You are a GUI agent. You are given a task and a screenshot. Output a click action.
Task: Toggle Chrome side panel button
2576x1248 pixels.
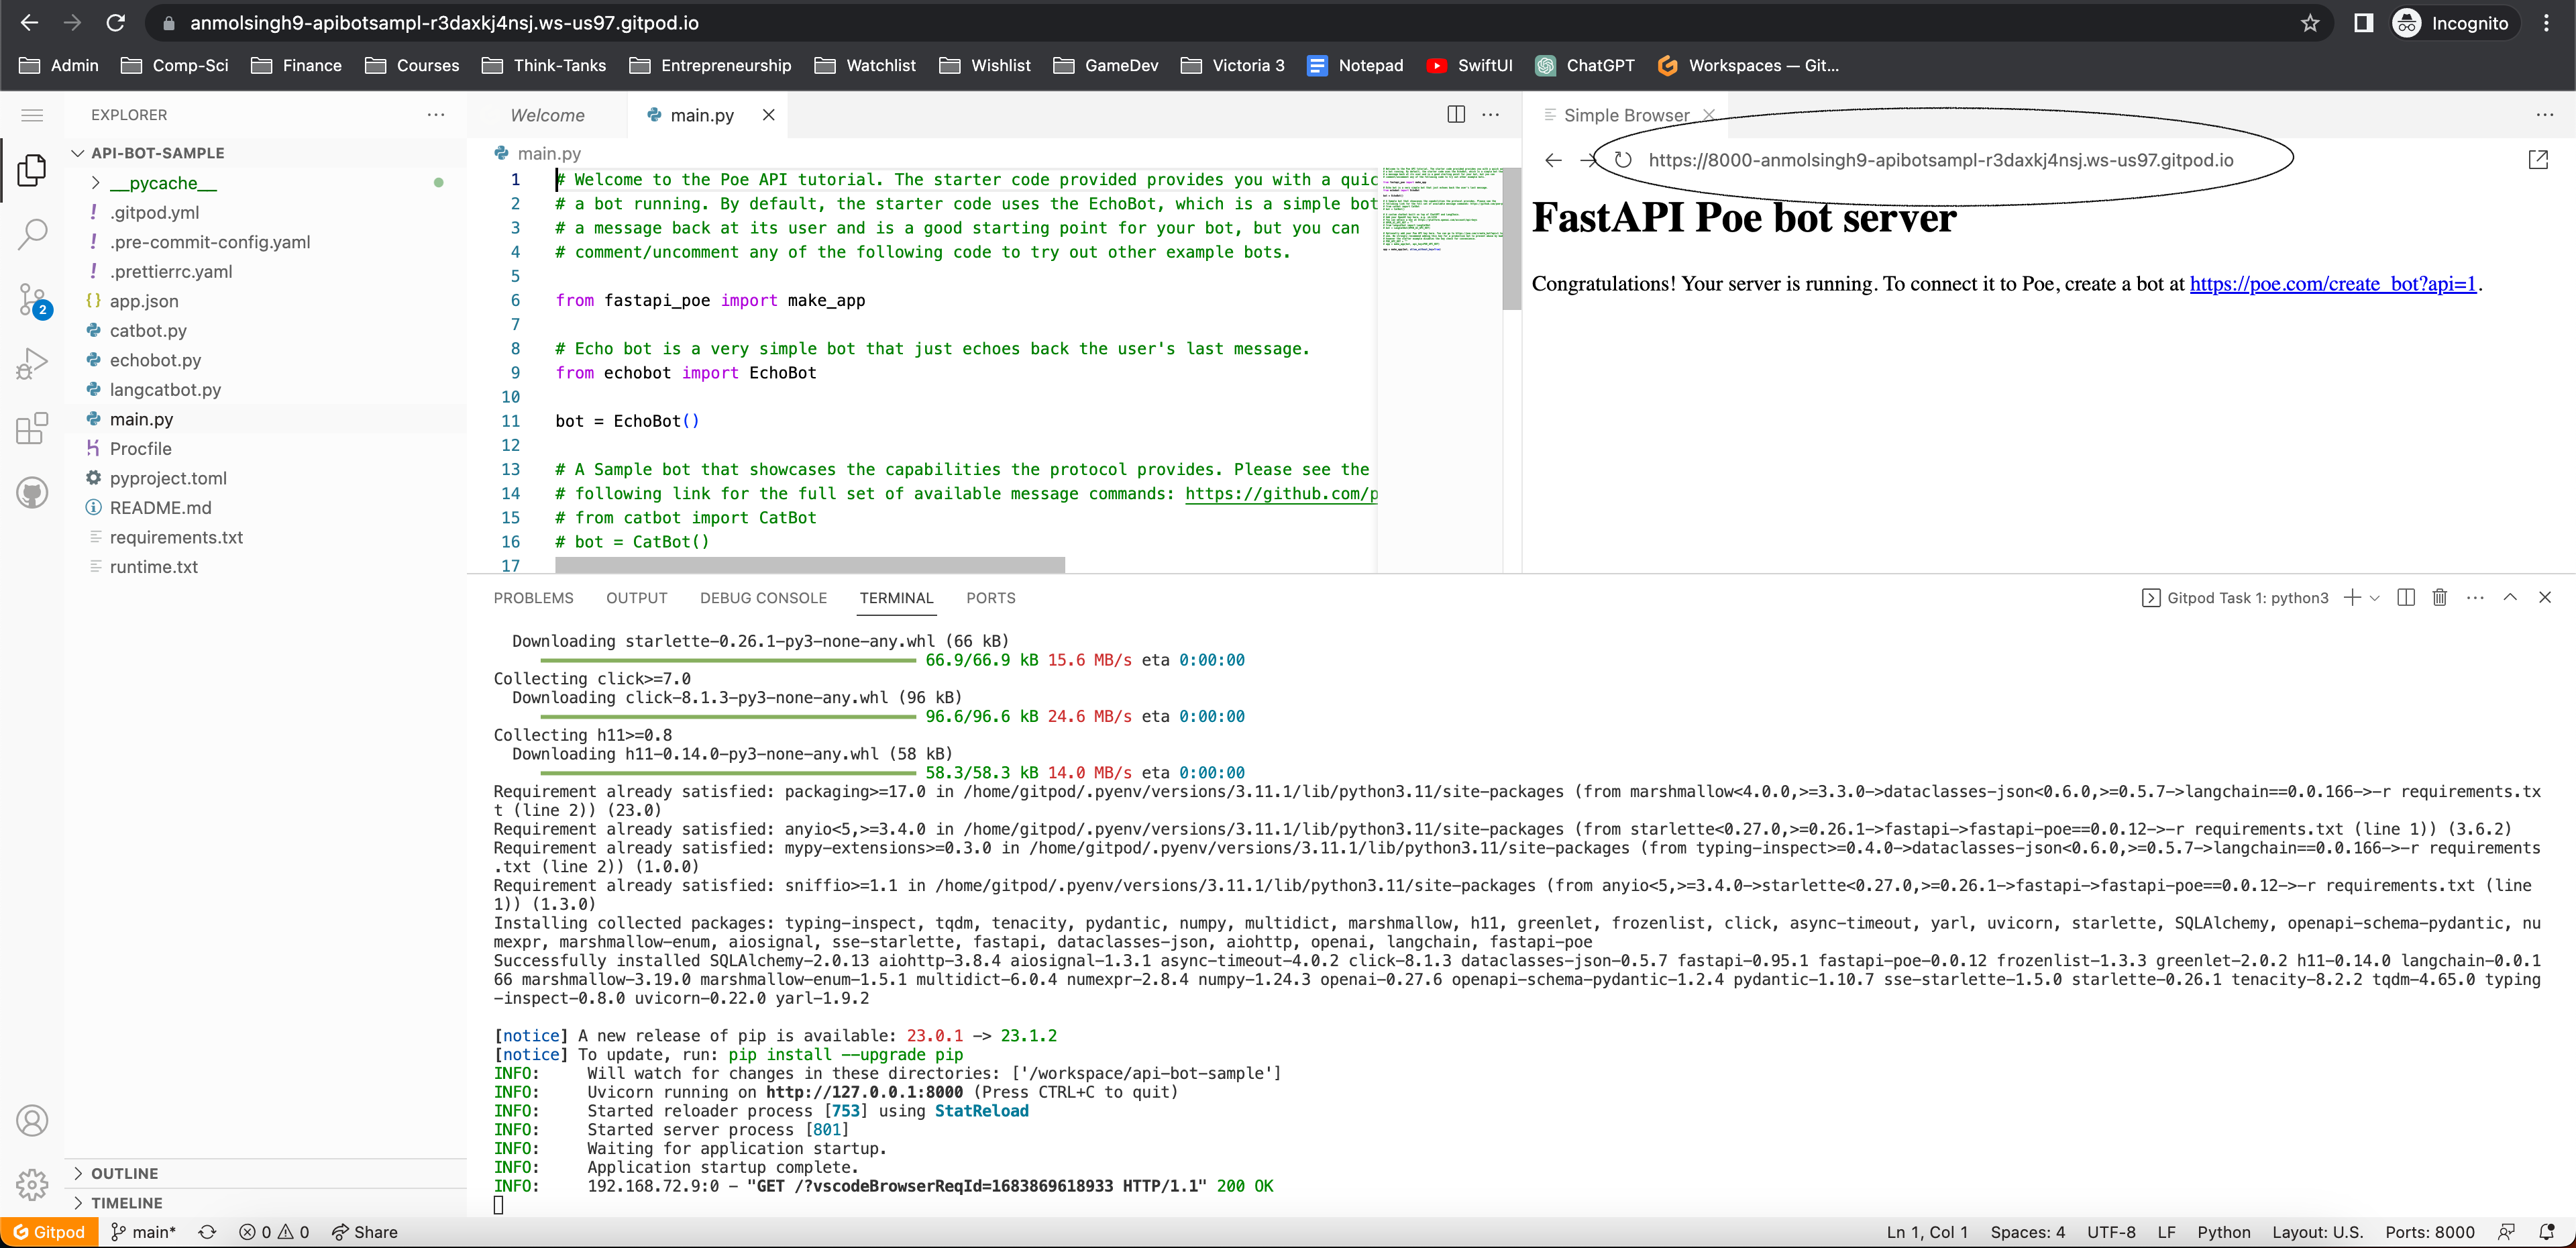2363,23
